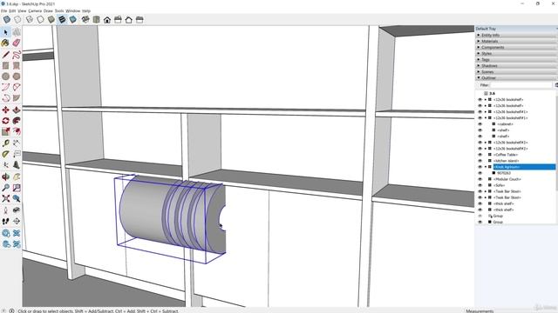Open the Camera menu
558x313 pixels.
click(x=35, y=11)
